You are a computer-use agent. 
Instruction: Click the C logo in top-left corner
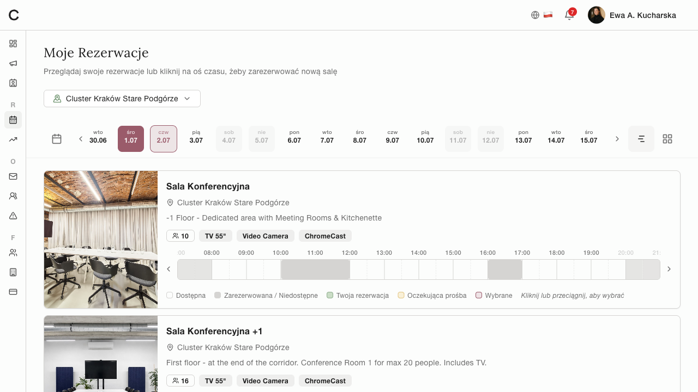pos(14,15)
